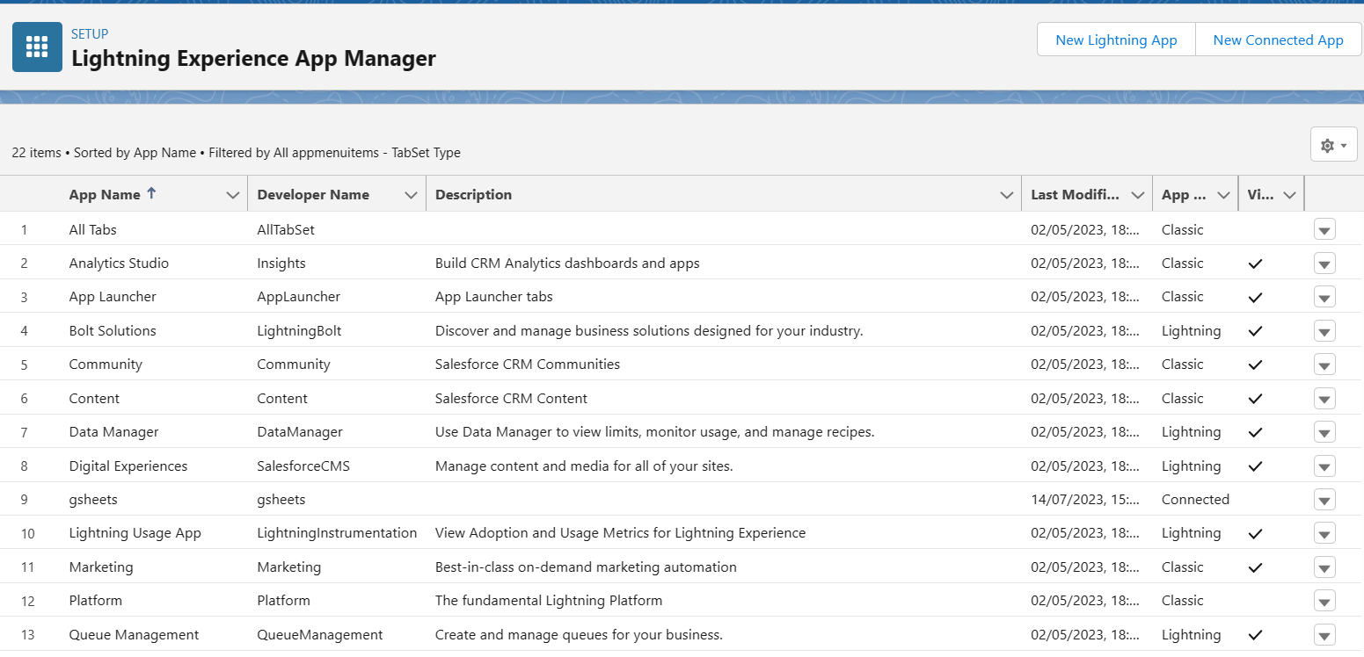Click sort arrow next to App Name
This screenshot has width=1364, height=657.
point(151,194)
